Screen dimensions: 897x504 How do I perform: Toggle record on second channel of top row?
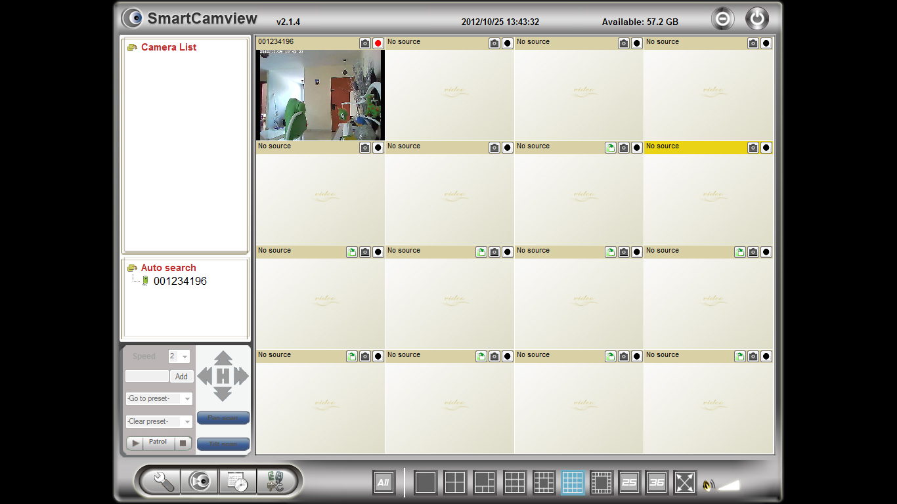pyautogui.click(x=507, y=43)
